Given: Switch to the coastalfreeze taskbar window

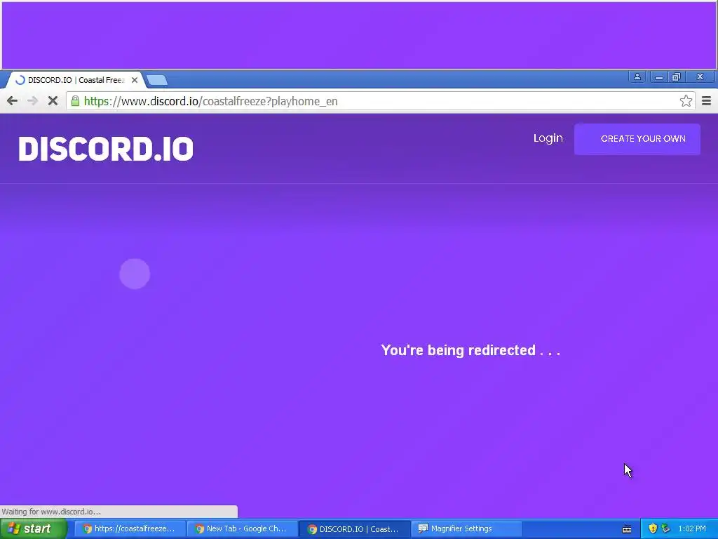Looking at the screenshot, I should coord(130,529).
